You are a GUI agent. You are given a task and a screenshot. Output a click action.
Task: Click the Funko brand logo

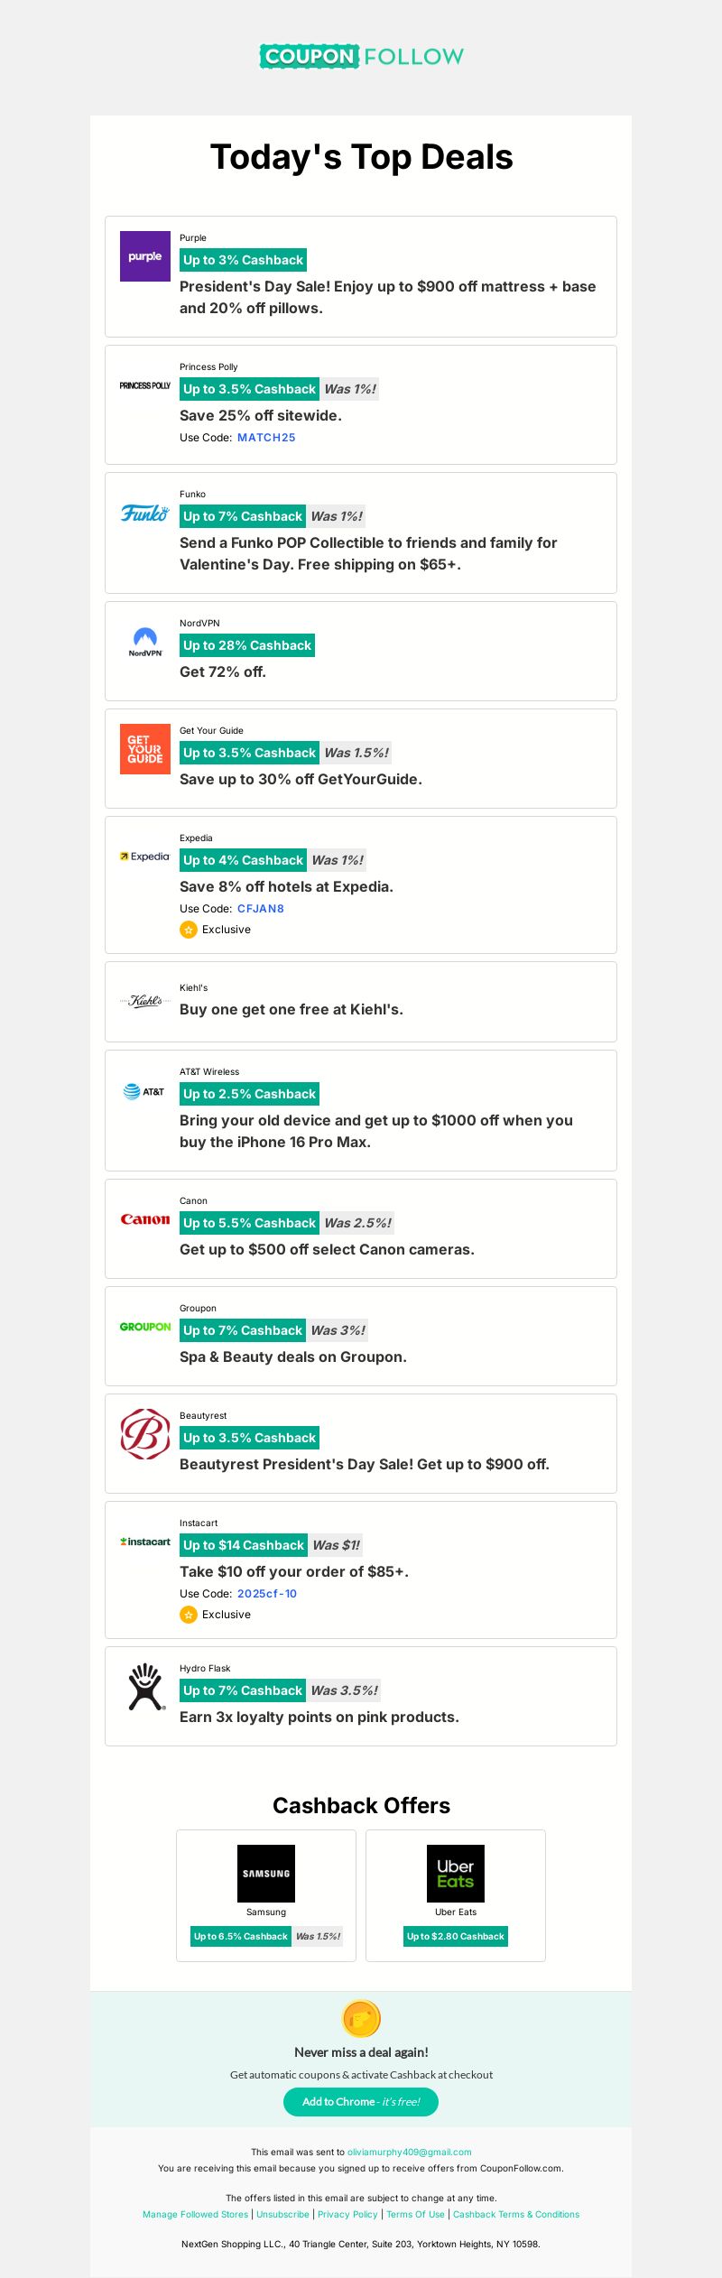click(x=145, y=514)
